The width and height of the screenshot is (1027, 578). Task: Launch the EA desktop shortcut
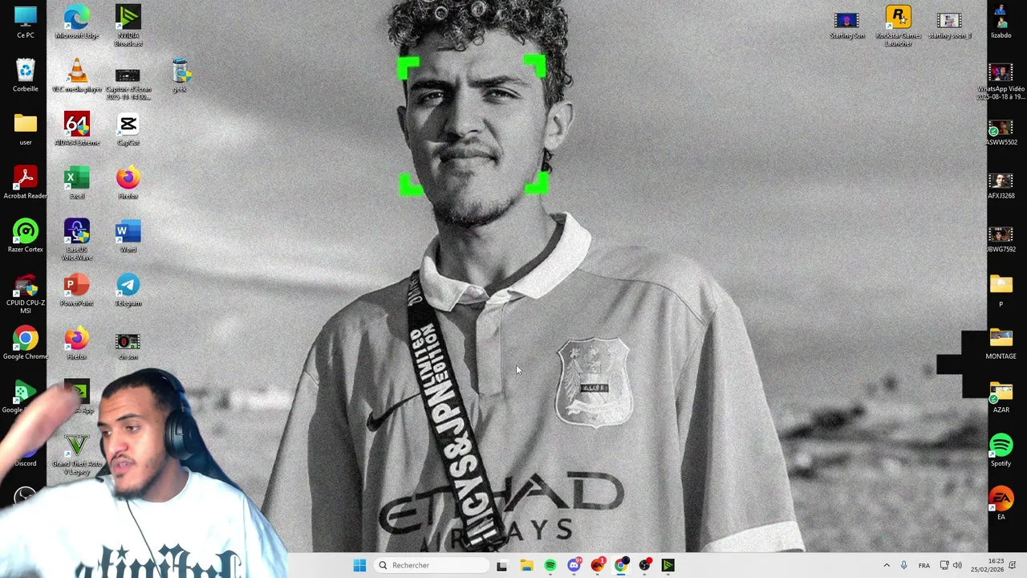tap(1001, 503)
